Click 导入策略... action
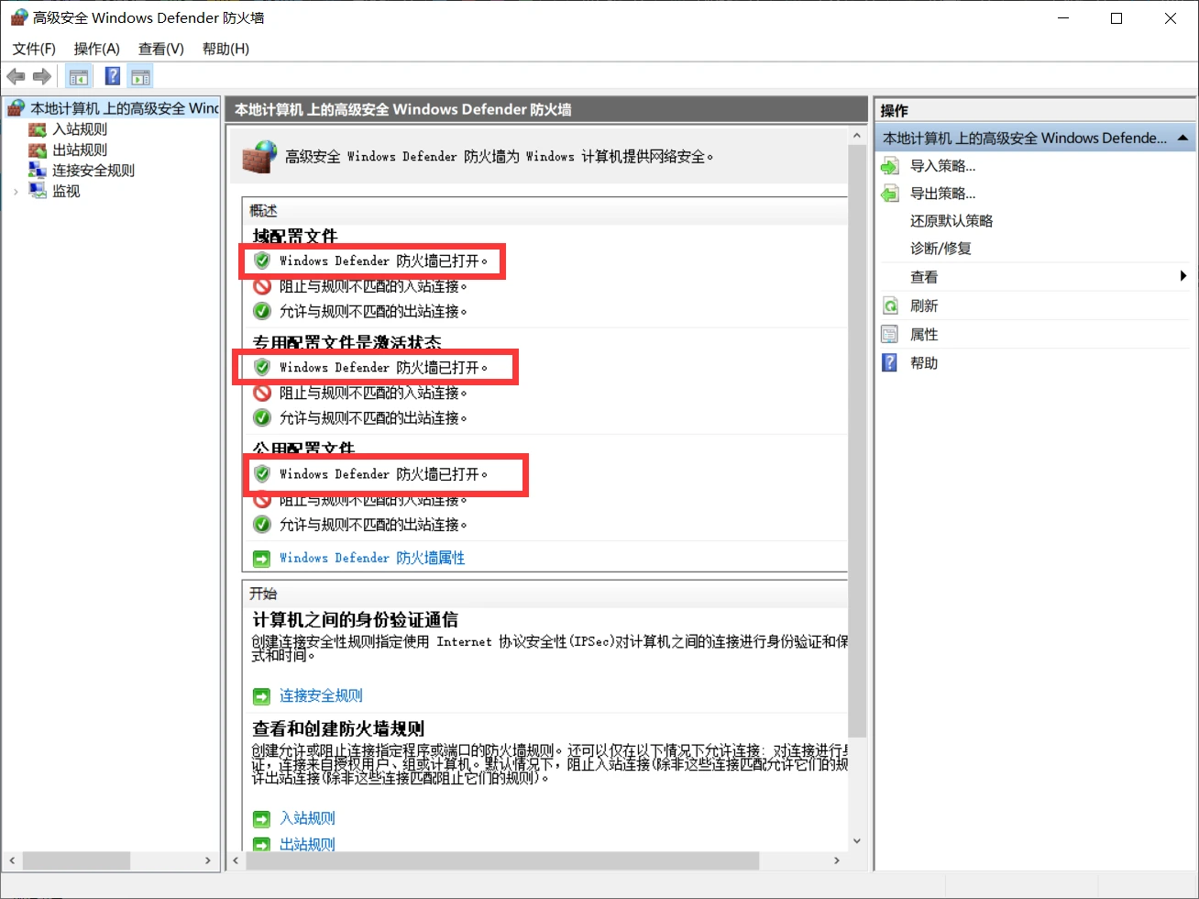 942,166
